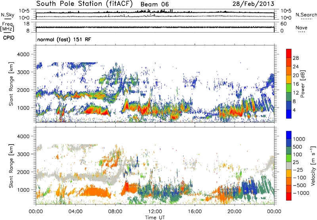Click the '4000' label on power panel
This screenshot has width=317, height=220.
(23, 54)
